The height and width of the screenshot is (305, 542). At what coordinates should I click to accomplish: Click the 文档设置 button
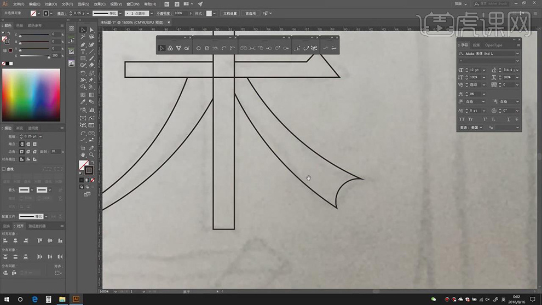(x=230, y=13)
